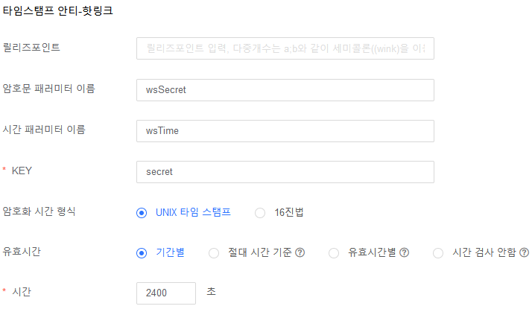The width and height of the screenshot is (532, 309).
Task: Click help icon beside 절대 시간 기준
Action: (x=300, y=253)
